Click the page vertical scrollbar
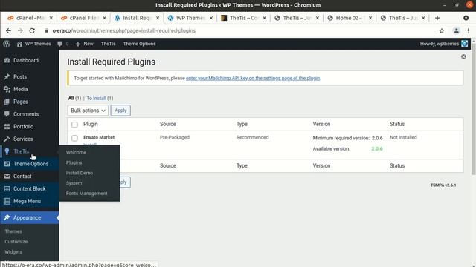This screenshot has width=476, height=267. pyautogui.click(x=473, y=109)
